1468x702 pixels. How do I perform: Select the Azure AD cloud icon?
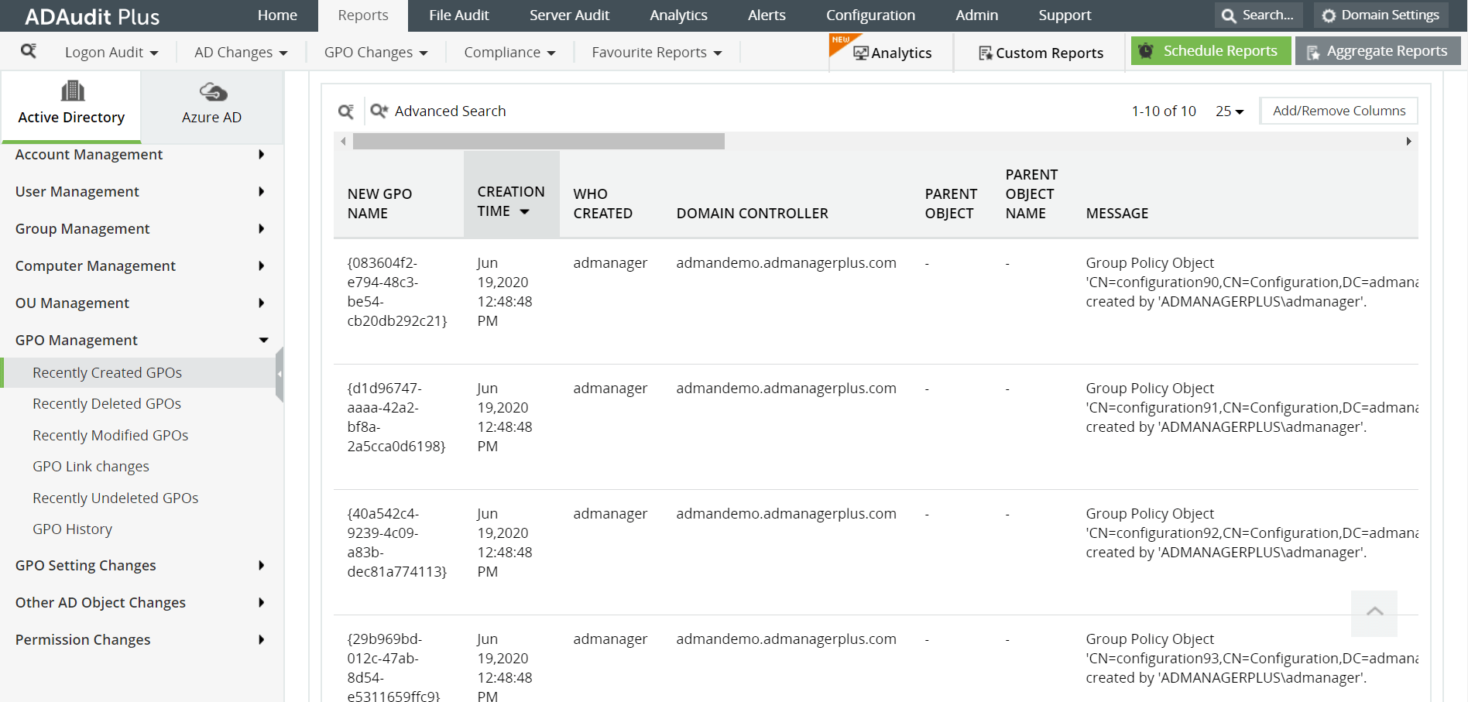tap(211, 91)
